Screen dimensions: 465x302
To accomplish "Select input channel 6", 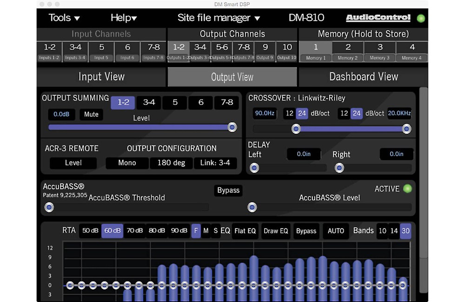I will (x=127, y=52).
